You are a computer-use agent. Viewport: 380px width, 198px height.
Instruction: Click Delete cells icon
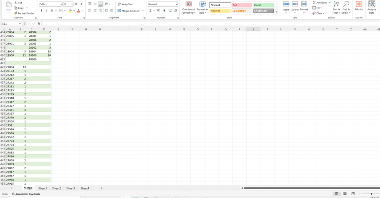pyautogui.click(x=295, y=4)
